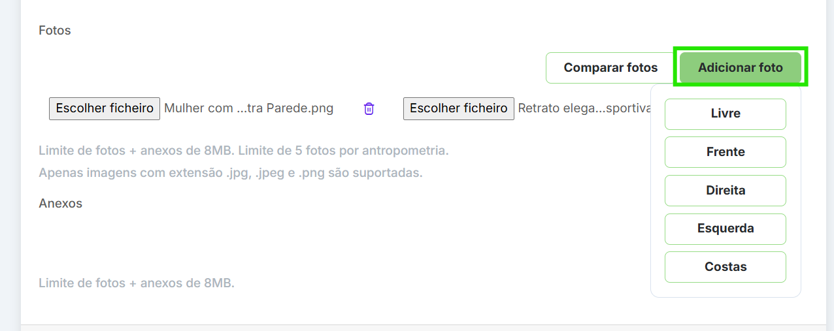Select Livre from the photo type menu

pos(725,114)
